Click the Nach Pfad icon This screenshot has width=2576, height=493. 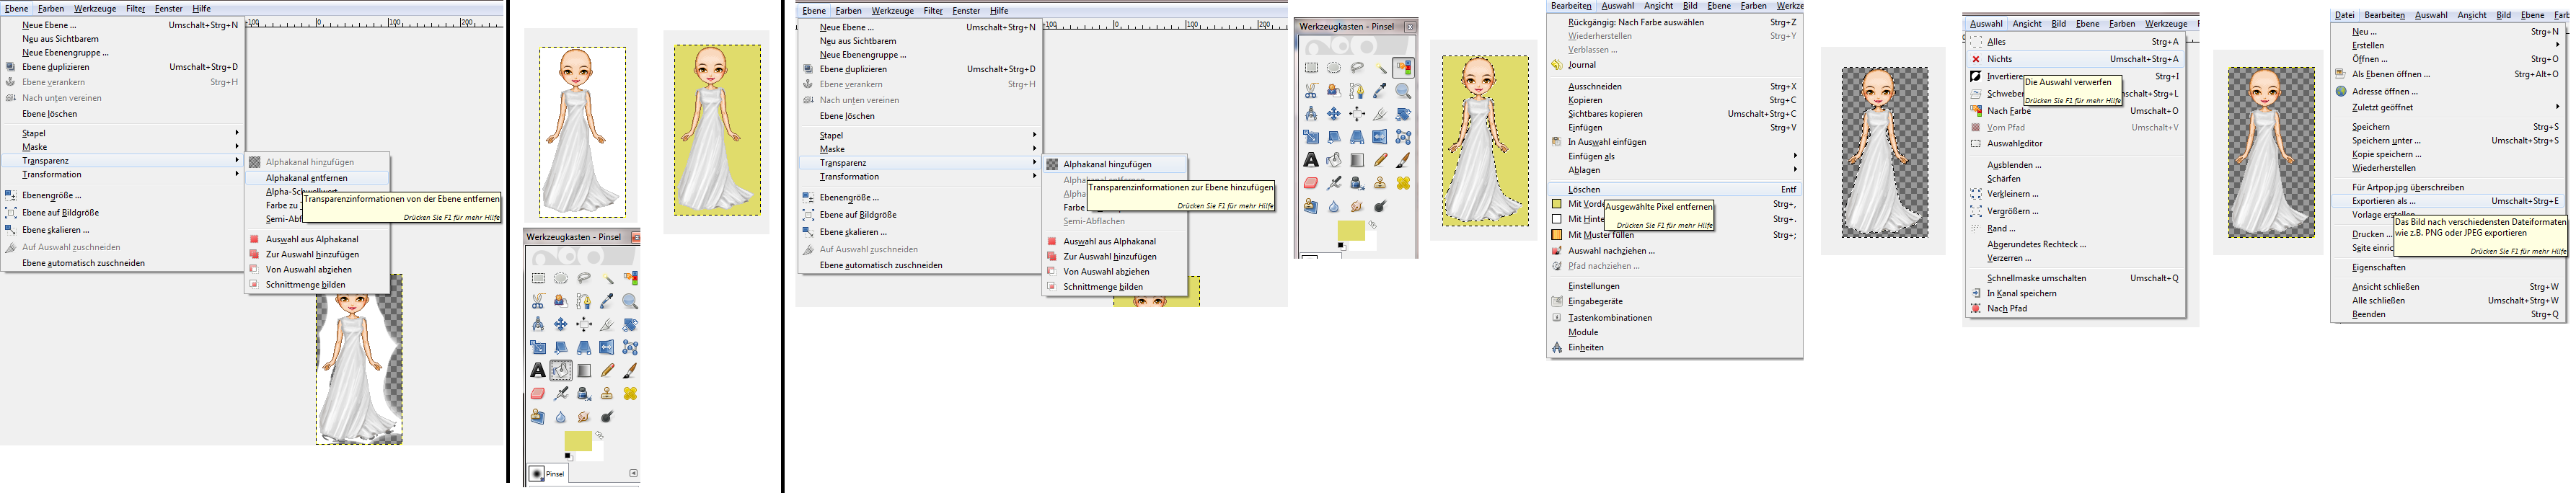1976,309
